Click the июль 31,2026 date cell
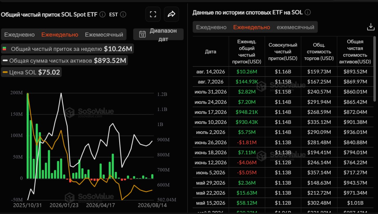This screenshot has width=378, height=214. 211,92
